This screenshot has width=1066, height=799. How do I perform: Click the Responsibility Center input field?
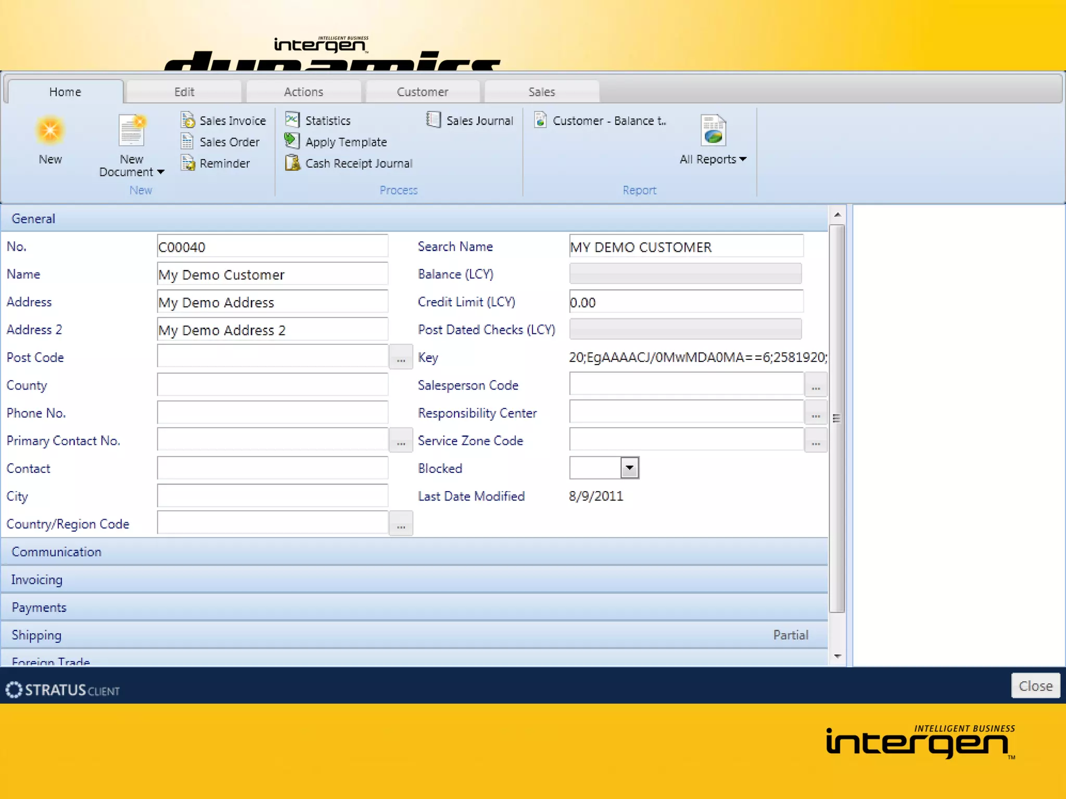(686, 413)
